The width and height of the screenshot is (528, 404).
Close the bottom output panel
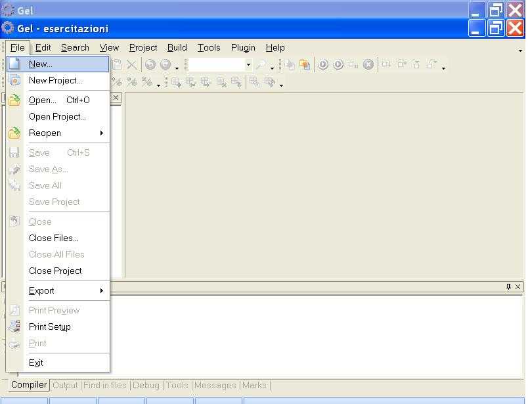click(x=517, y=286)
